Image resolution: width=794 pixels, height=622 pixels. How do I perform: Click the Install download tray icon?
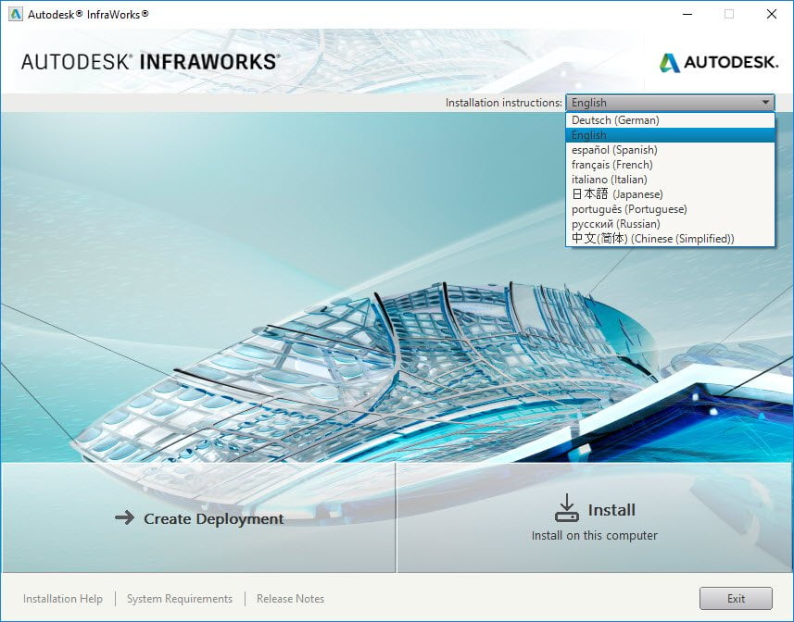(x=567, y=508)
